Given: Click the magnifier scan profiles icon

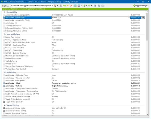Looking at the screenshot, I should coord(99,6).
